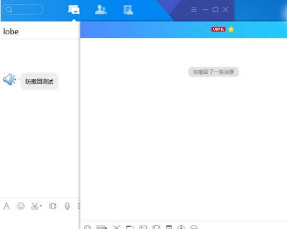Open the third top-bar tab with the document icon
287x229 pixels.
click(129, 10)
